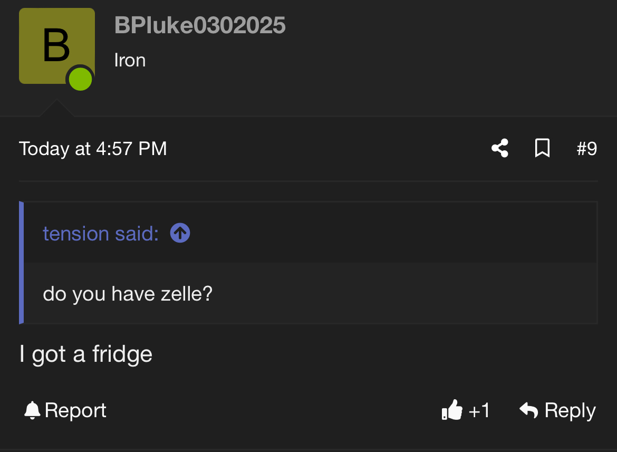Click the quote block header area
Image resolution: width=617 pixels, height=452 pixels.
(x=369, y=233)
